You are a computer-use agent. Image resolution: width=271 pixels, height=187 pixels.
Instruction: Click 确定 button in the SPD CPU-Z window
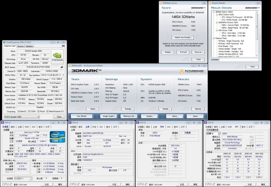click(263, 184)
